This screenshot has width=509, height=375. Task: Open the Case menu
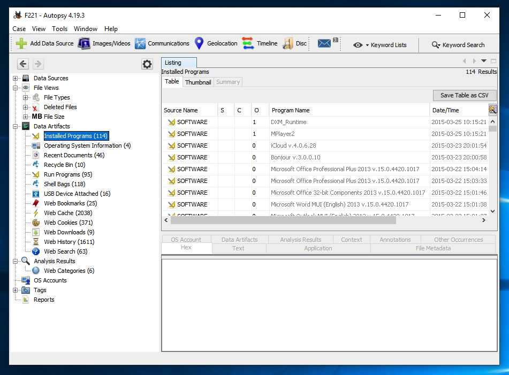(19, 29)
